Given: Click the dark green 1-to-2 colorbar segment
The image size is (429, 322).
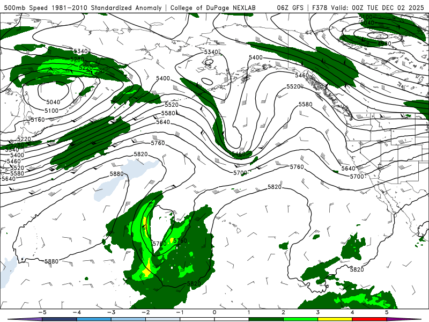Looking at the screenshot, I should [266, 319].
